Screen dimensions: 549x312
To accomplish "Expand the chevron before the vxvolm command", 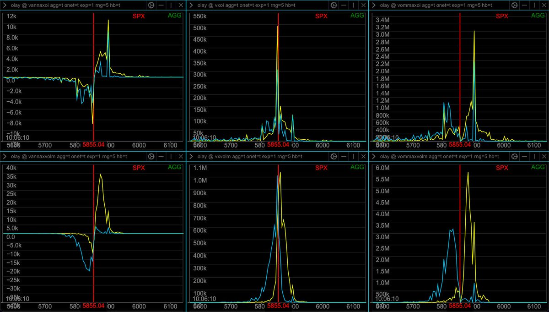I will click(x=190, y=156).
